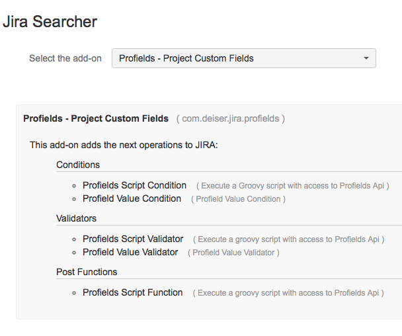
Task: Select the Post Functions section heading
Action: pyautogui.click(x=87, y=272)
